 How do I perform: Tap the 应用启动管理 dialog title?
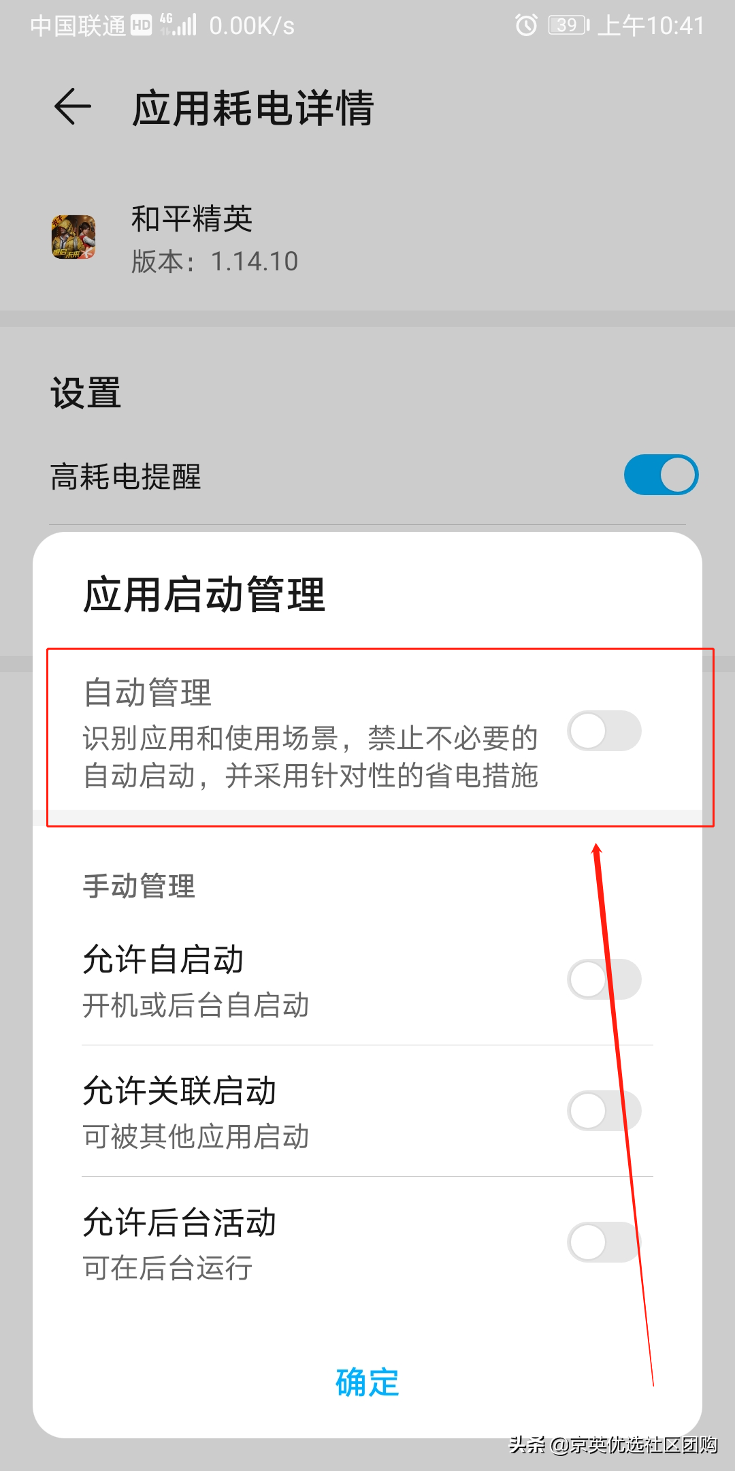pyautogui.click(x=204, y=594)
